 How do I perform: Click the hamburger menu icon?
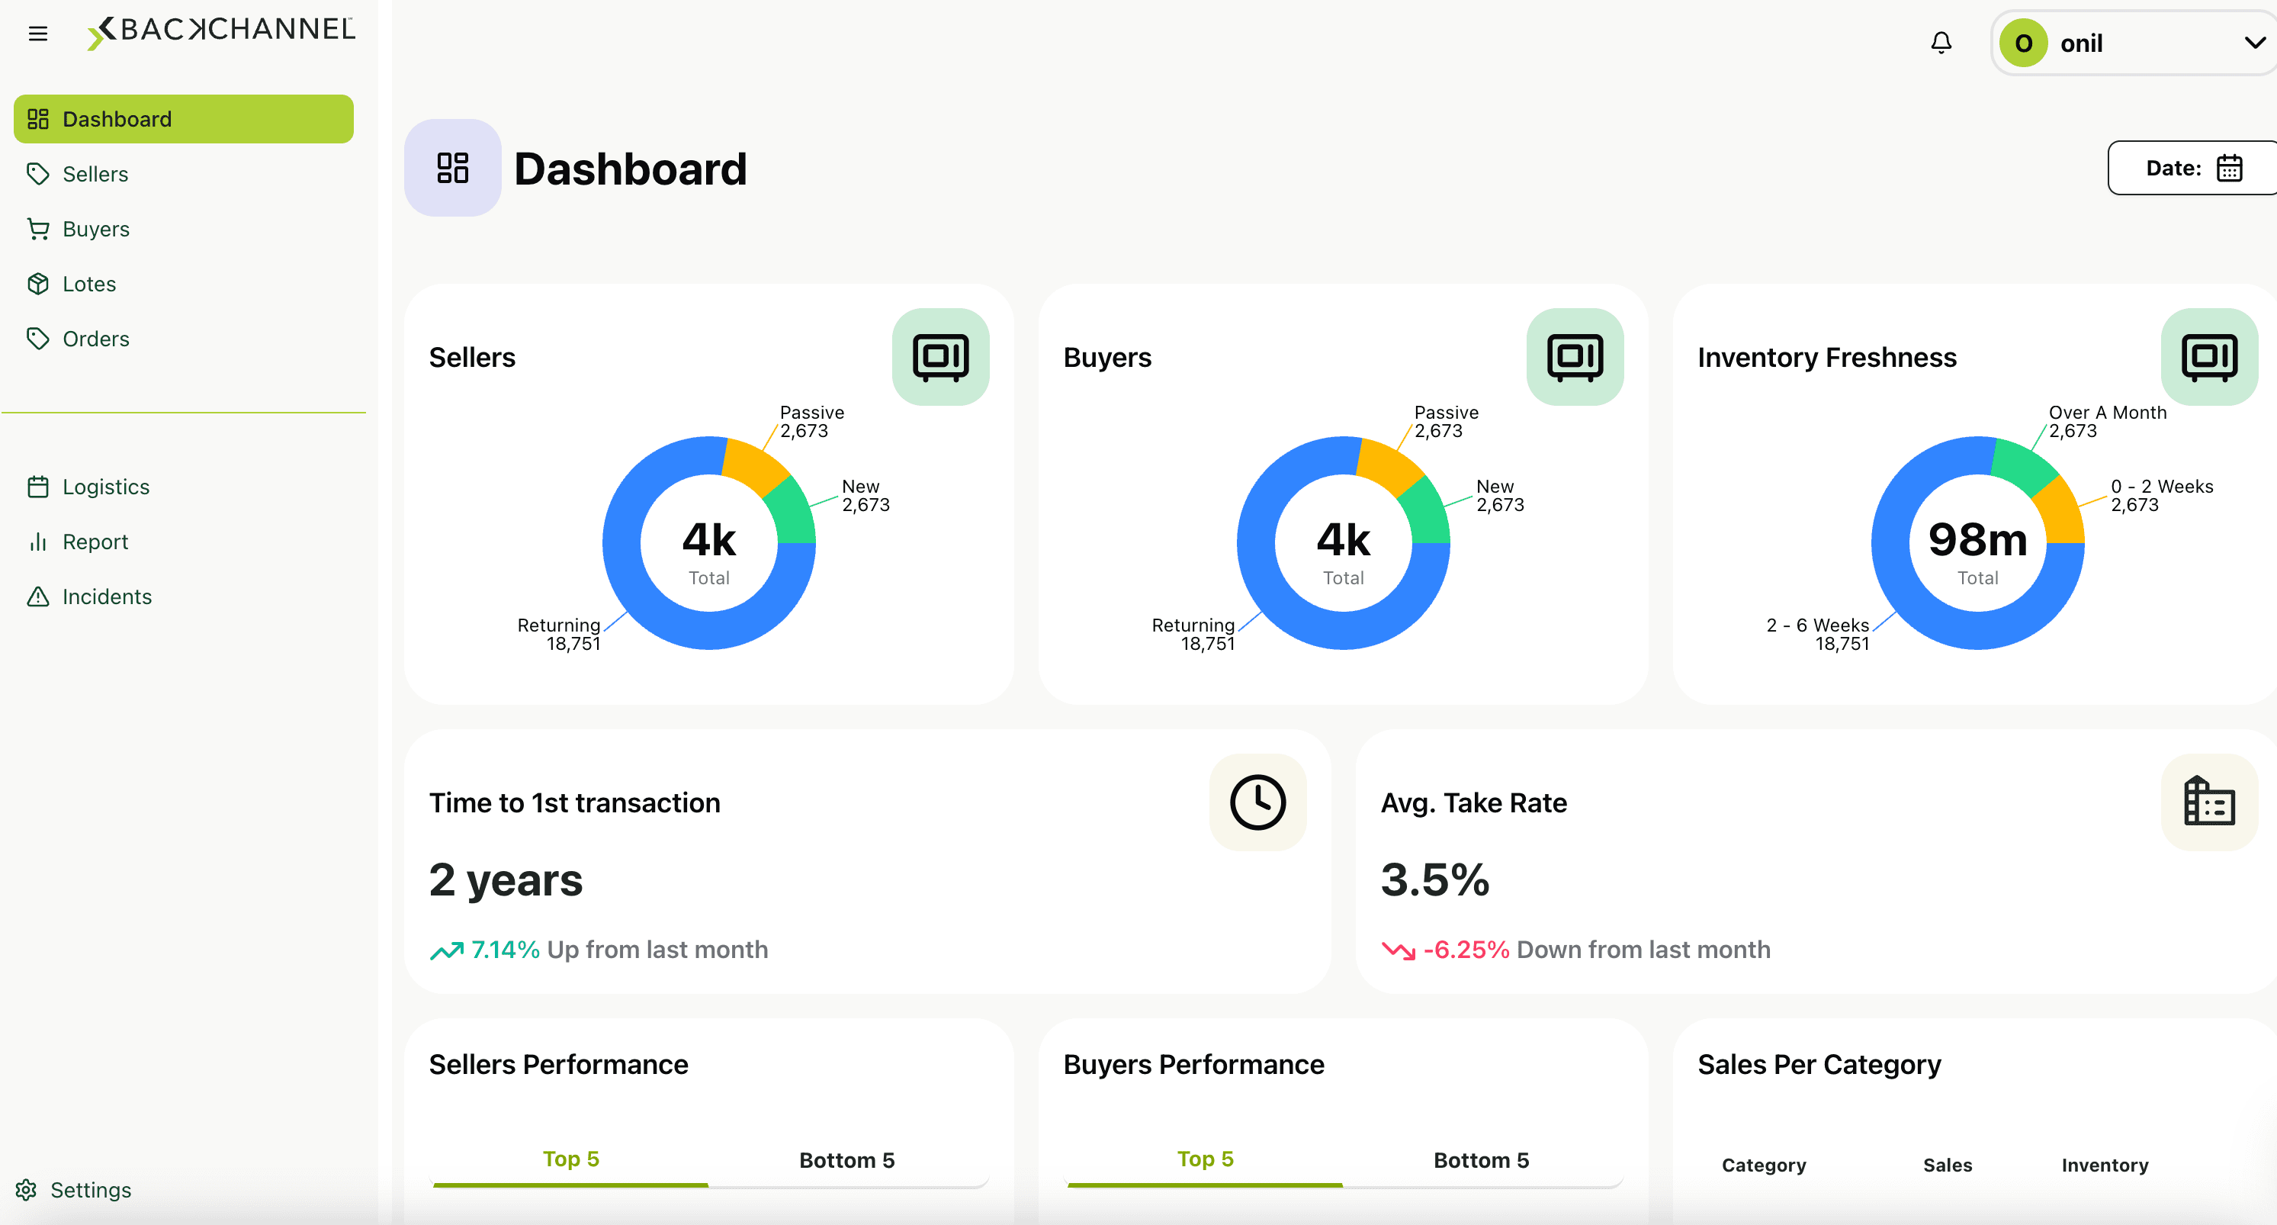point(38,34)
